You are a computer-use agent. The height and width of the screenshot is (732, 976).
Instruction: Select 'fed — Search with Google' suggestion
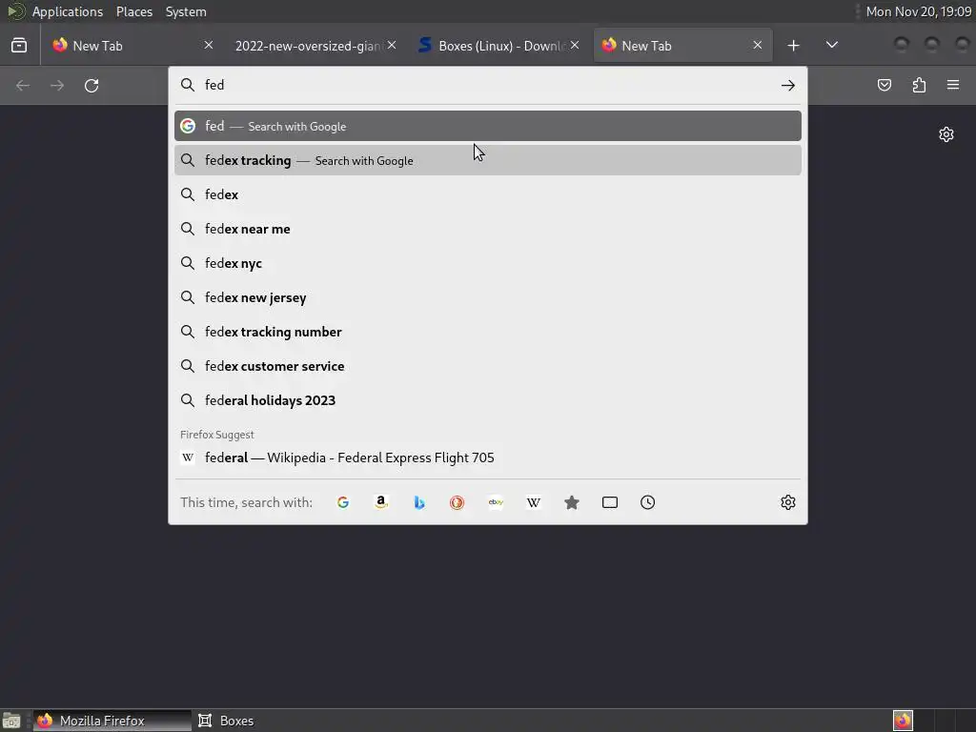488,127
